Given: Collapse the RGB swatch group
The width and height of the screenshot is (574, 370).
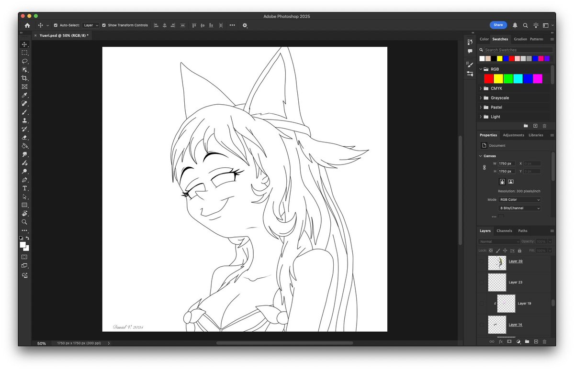Looking at the screenshot, I should pos(481,69).
